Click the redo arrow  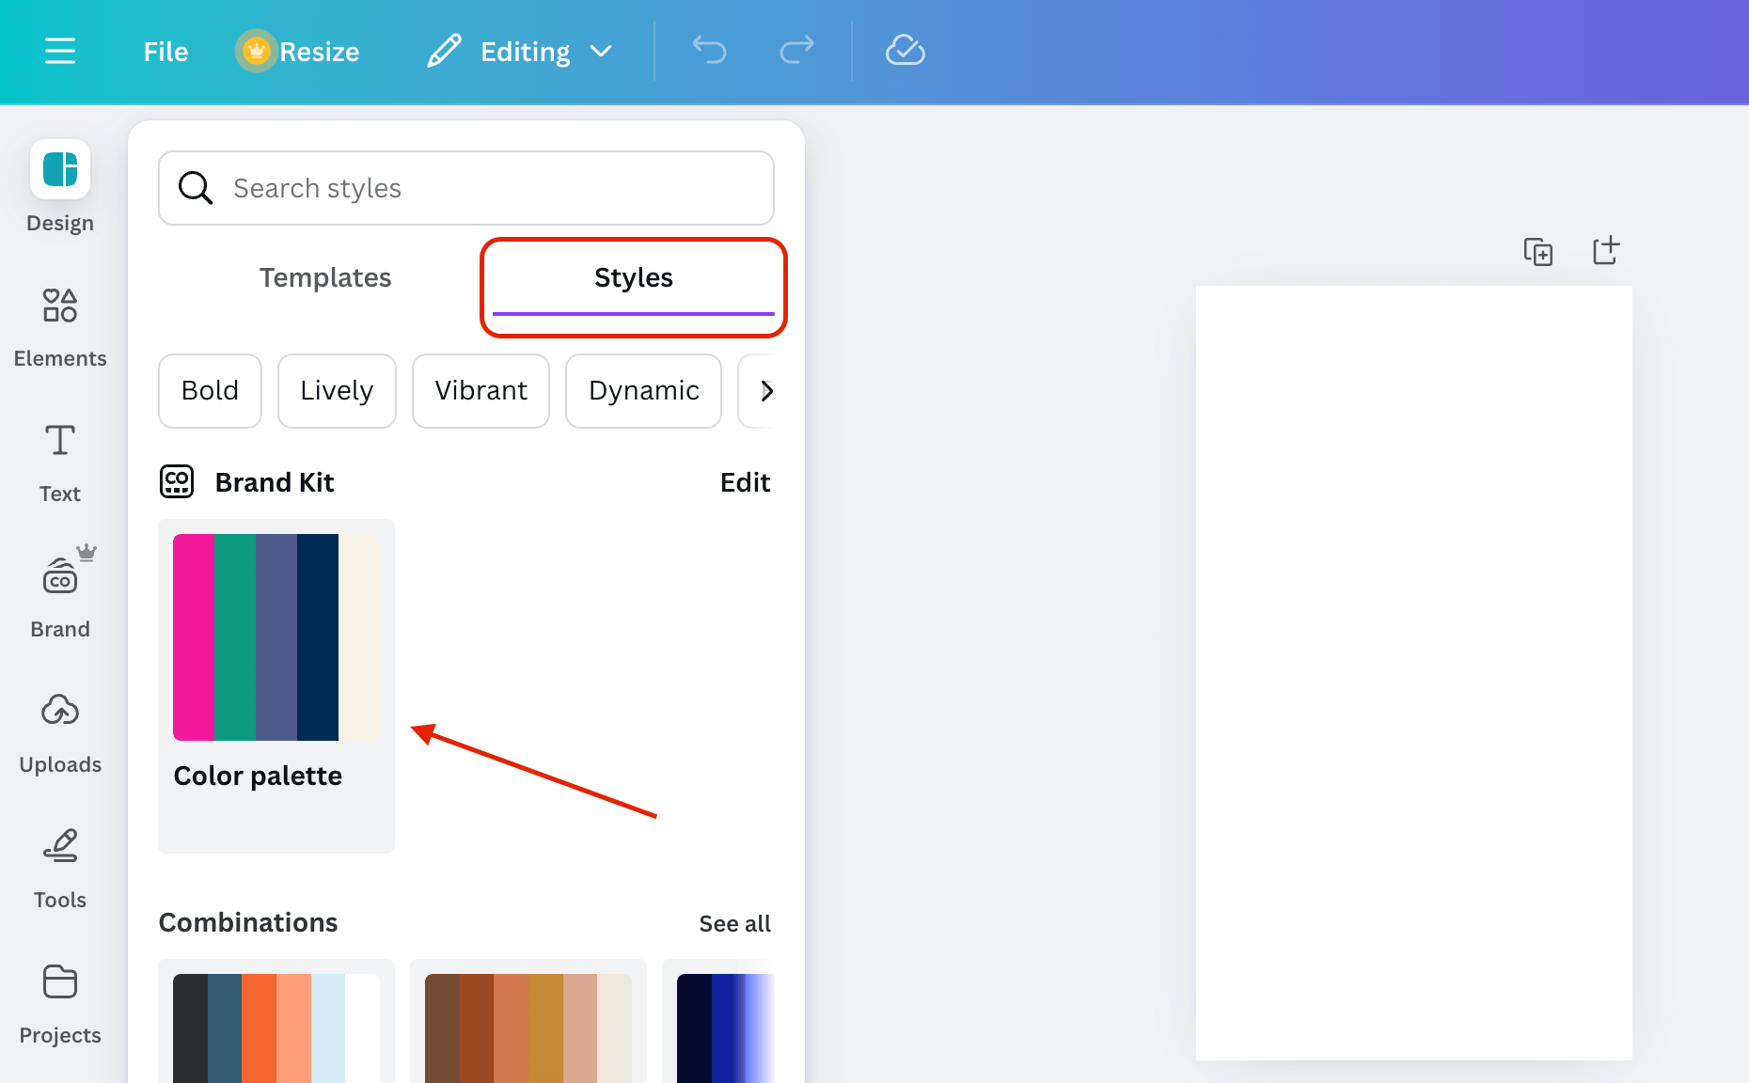[796, 50]
